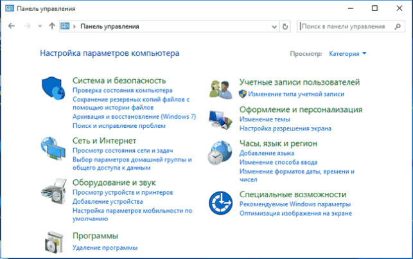Open Выбор параметров домашней группы link

(x=132, y=164)
